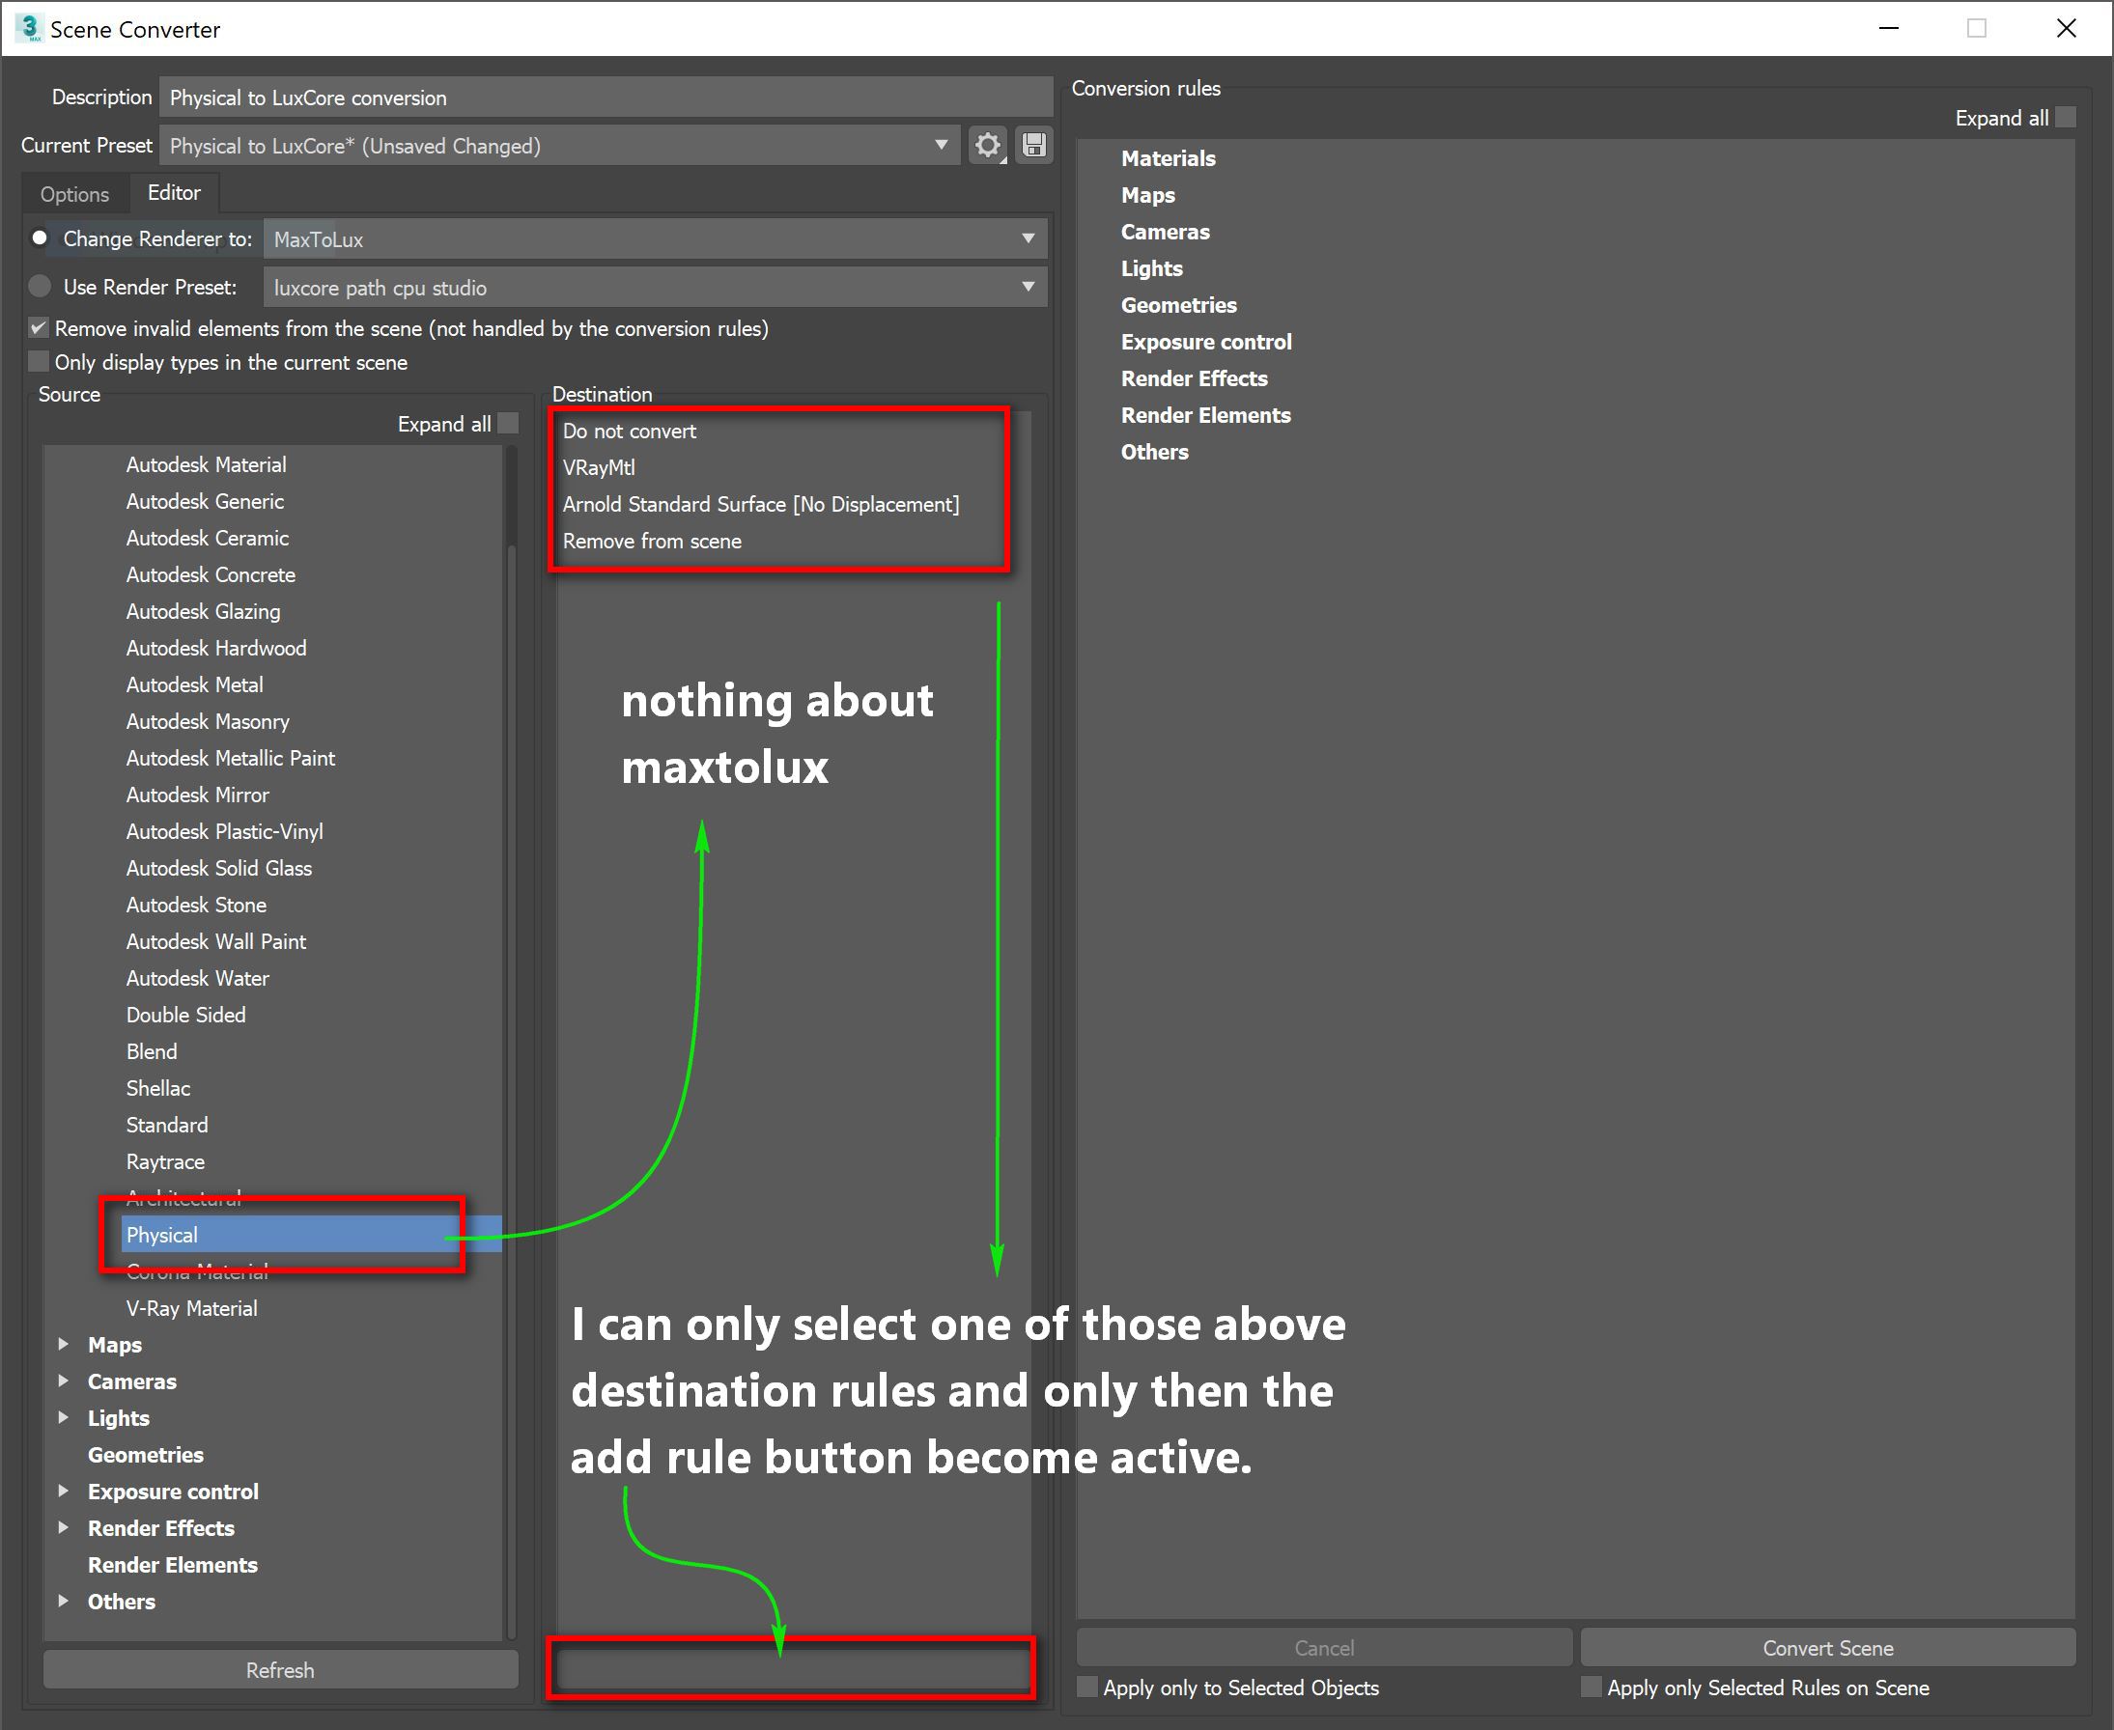Select Materials under Conversion rules
The height and width of the screenshot is (1730, 2114).
(1169, 158)
